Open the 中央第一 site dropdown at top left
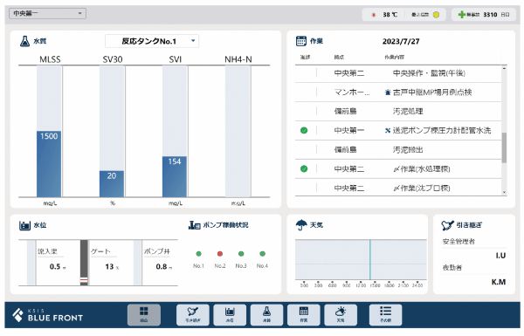Viewport: 524px width, 336px height. 47,13
